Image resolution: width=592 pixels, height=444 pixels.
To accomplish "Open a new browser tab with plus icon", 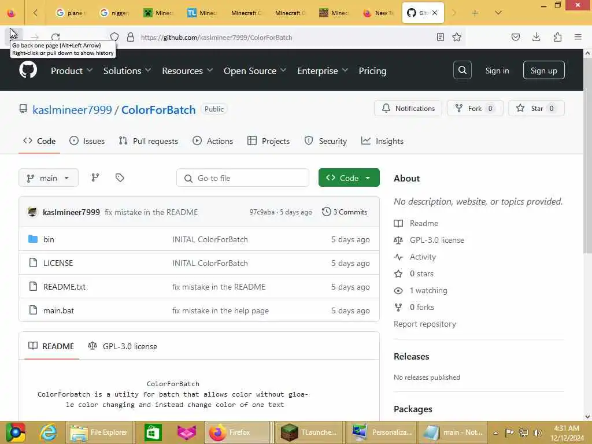I will [x=475, y=13].
